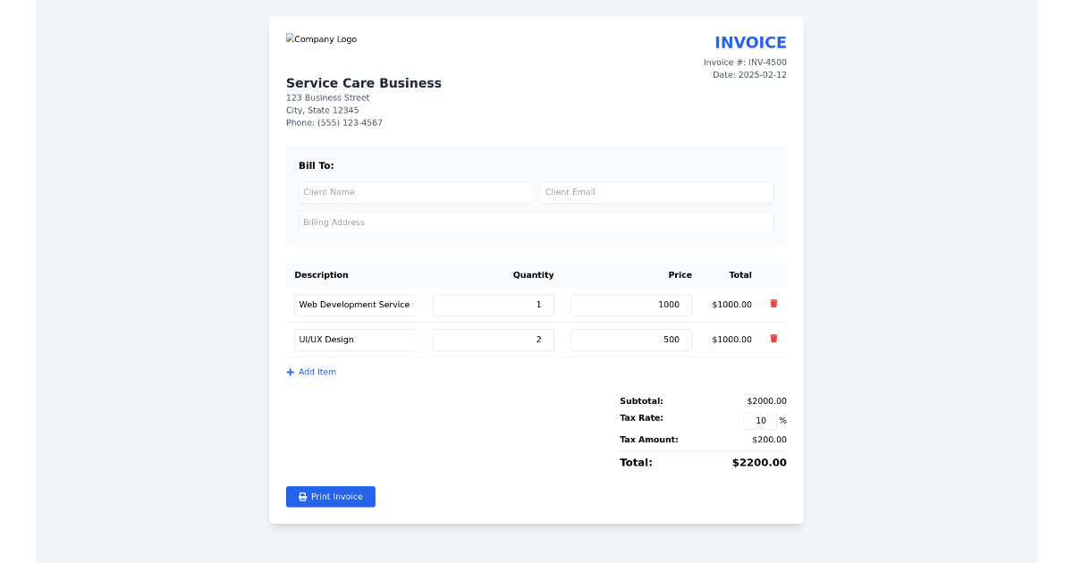Image resolution: width=1073 pixels, height=563 pixels.
Task: Click the UI/UX Design description box
Action: 354,339
